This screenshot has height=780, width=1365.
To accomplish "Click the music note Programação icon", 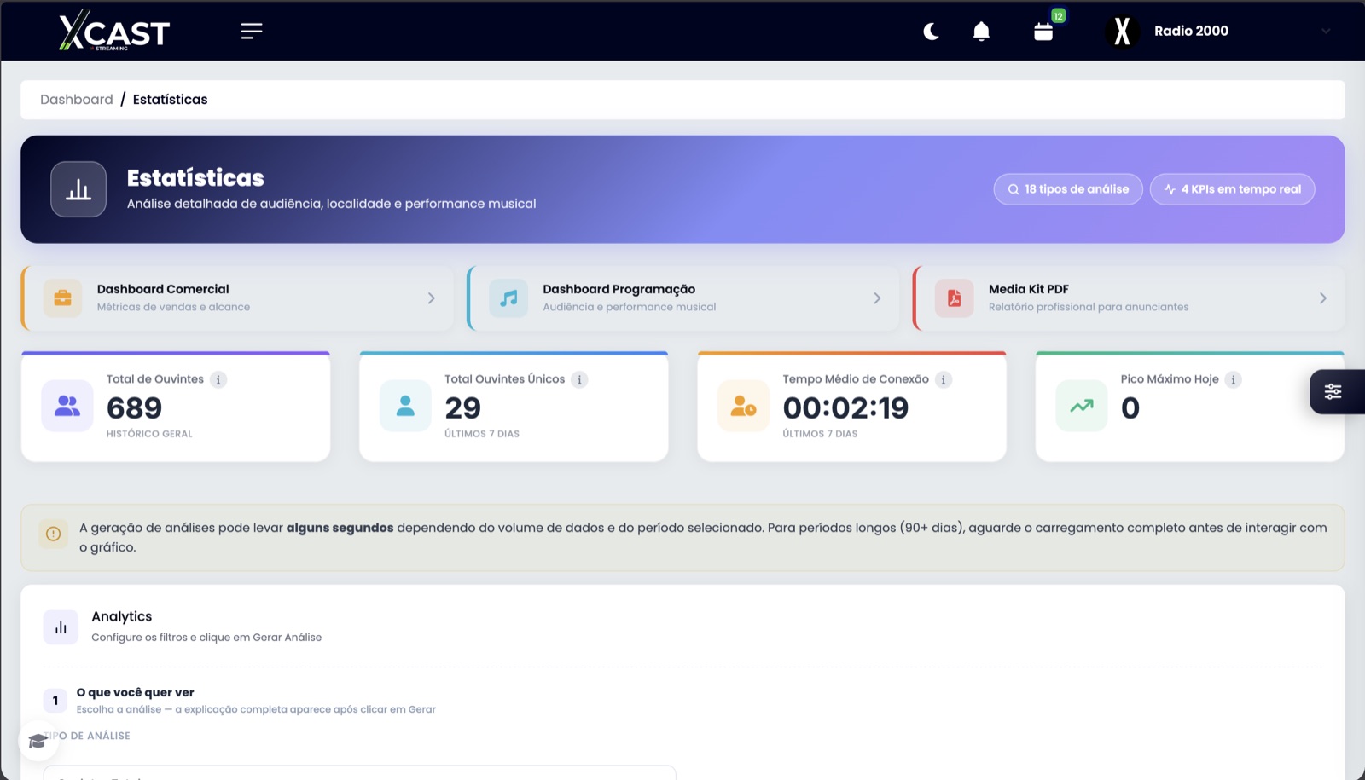I will pos(508,298).
